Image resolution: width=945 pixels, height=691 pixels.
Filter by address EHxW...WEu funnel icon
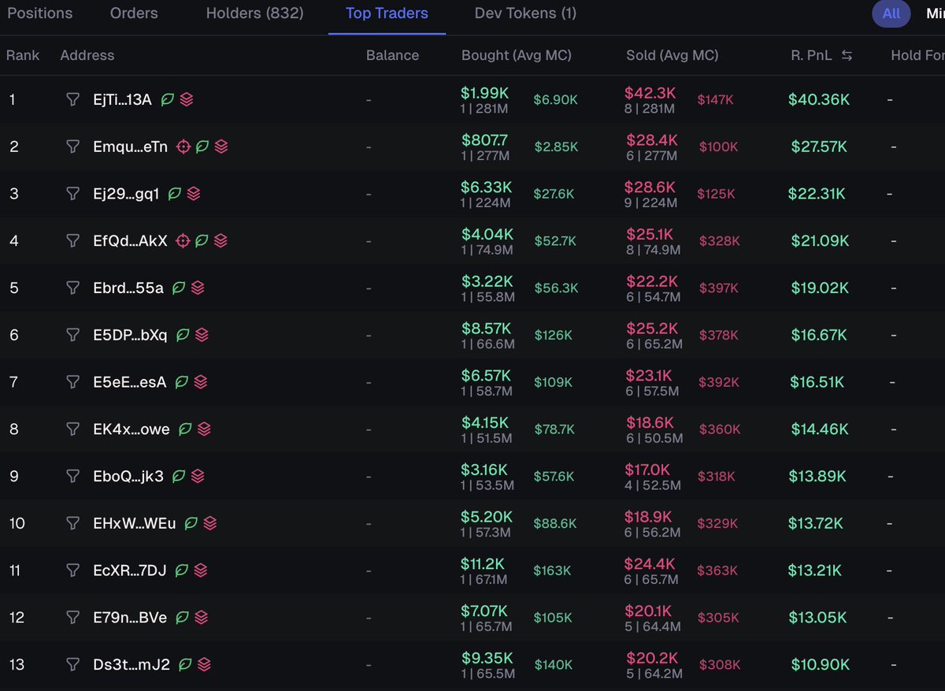pos(73,523)
